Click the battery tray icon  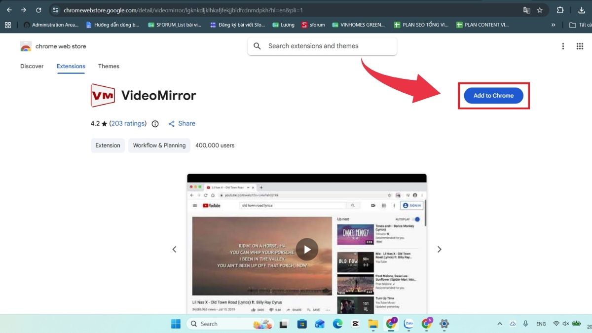point(577,324)
